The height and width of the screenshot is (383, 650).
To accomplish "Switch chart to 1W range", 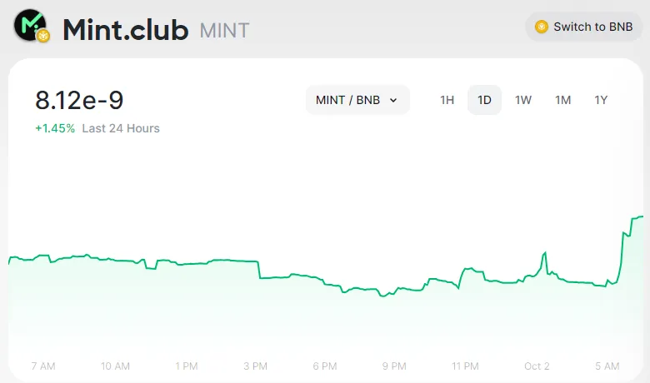I will [523, 100].
